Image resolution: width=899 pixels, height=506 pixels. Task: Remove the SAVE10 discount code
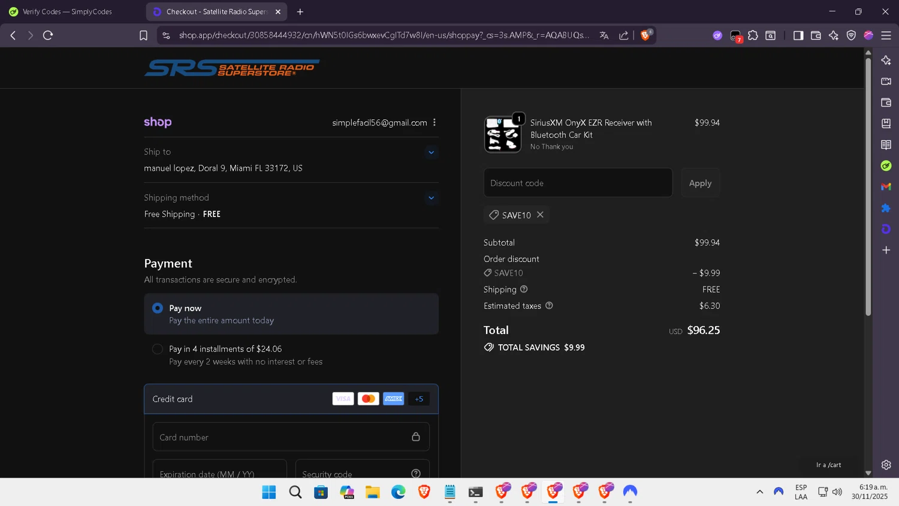pos(540,215)
